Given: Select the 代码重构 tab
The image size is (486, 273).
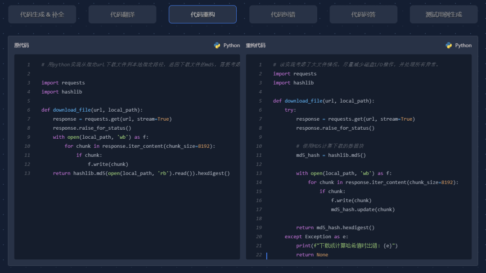Looking at the screenshot, I should [202, 14].
